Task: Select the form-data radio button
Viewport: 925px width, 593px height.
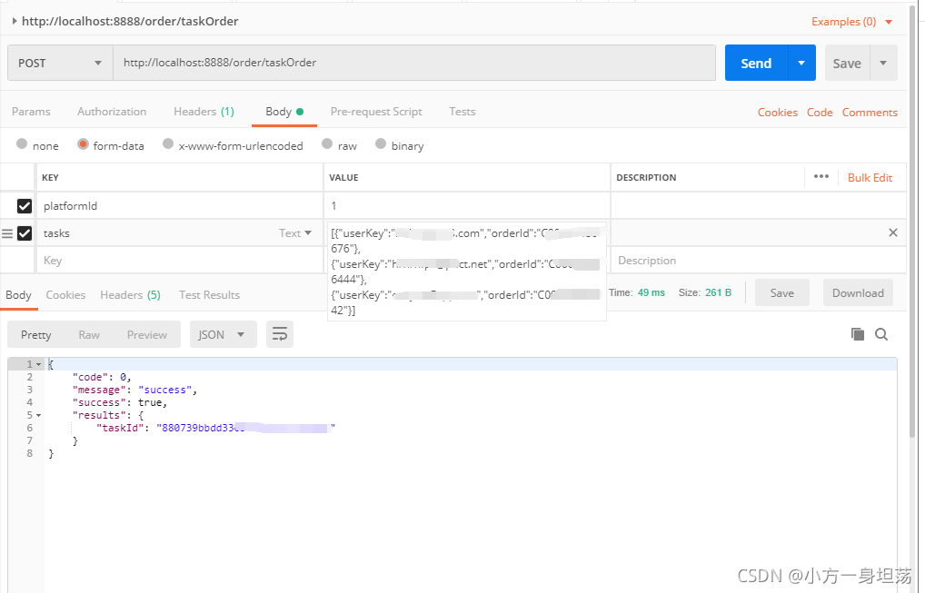Action: (83, 143)
